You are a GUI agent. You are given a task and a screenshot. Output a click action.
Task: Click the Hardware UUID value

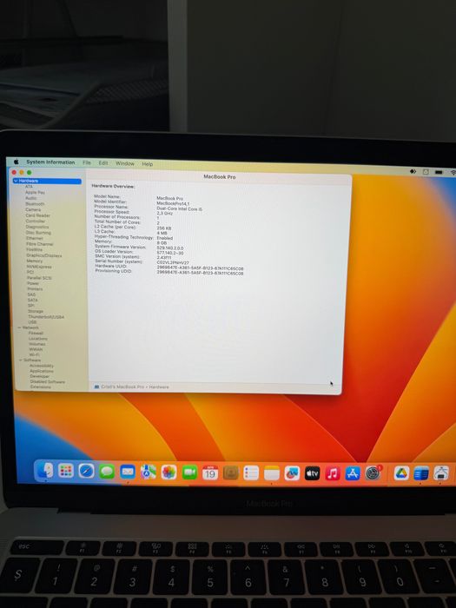click(200, 268)
